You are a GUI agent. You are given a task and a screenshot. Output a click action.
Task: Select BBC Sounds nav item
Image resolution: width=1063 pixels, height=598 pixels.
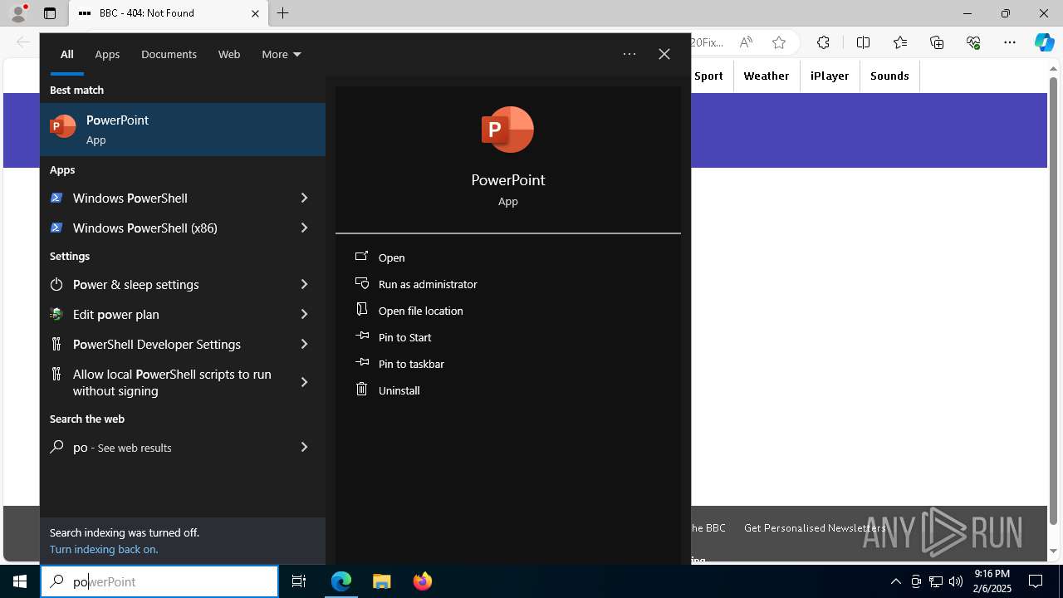click(x=889, y=76)
